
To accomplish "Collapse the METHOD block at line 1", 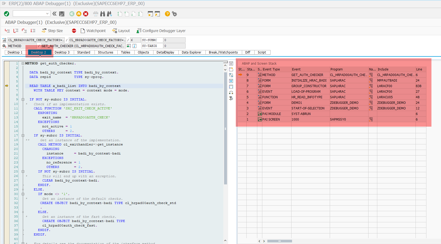I will point(23,63).
